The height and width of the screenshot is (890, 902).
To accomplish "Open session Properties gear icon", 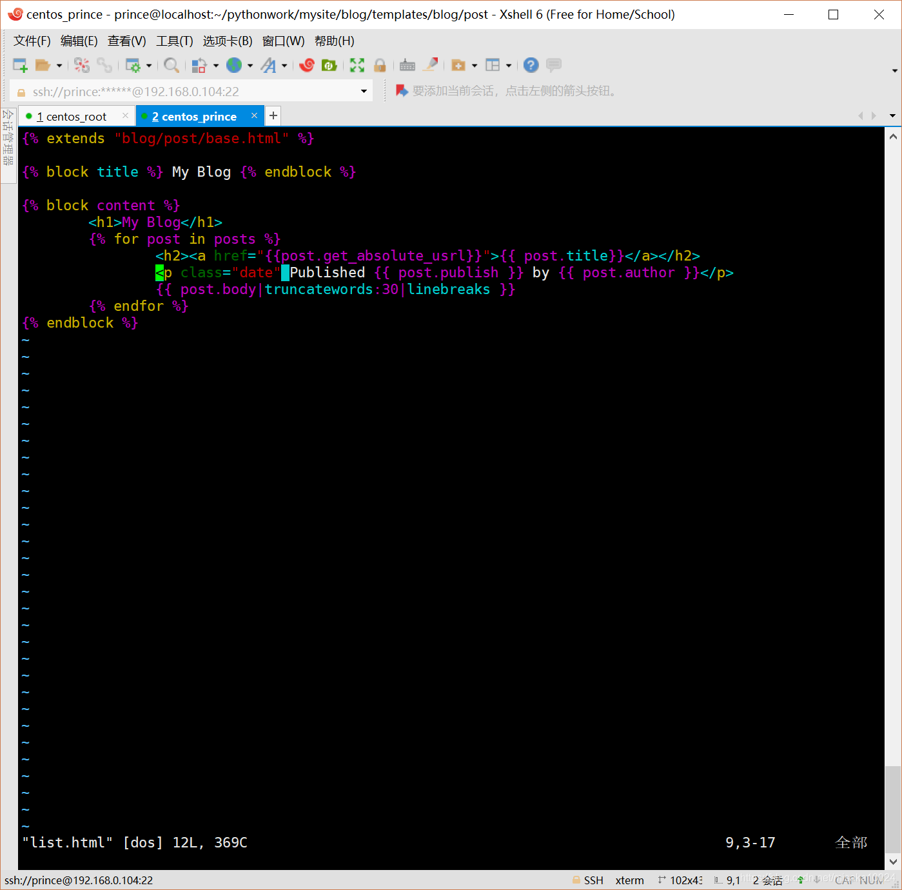I will (x=133, y=65).
